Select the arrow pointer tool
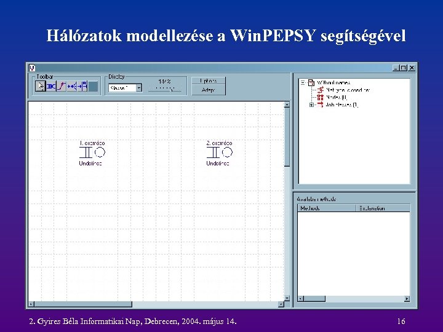The image size is (443, 332). (41, 86)
